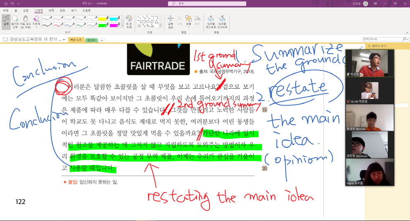Select the Michael participant video thumbnail
Image resolution: width=410 pixels, height=221 pixels.
369,118
